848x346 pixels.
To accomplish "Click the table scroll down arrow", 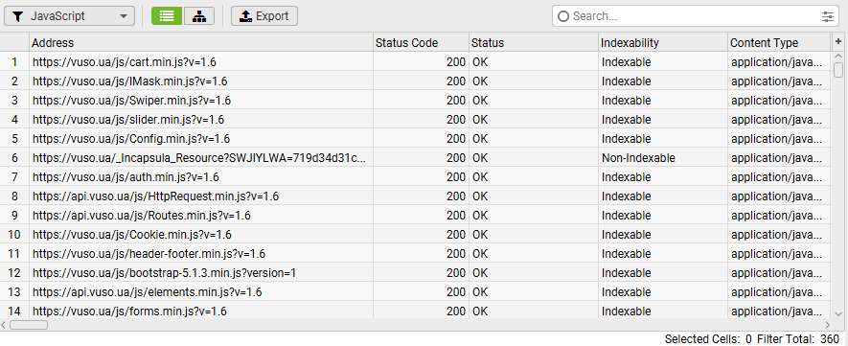I will [x=838, y=313].
